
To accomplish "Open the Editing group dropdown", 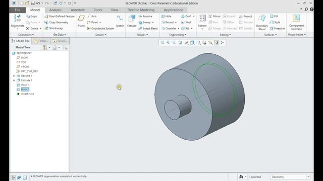I will (226, 35).
